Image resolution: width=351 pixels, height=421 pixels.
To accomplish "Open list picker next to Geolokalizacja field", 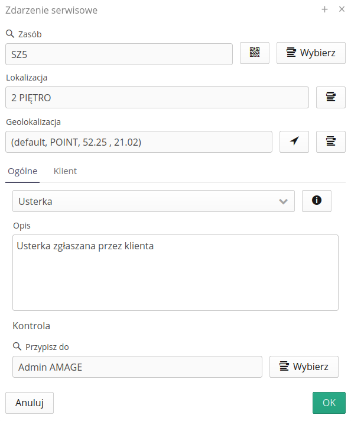I will 331,142.
